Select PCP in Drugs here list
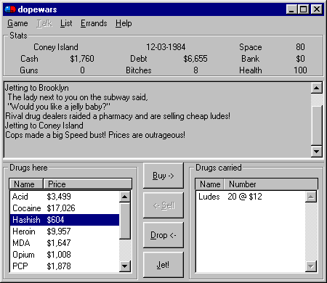327x283 pixels. coord(65,266)
